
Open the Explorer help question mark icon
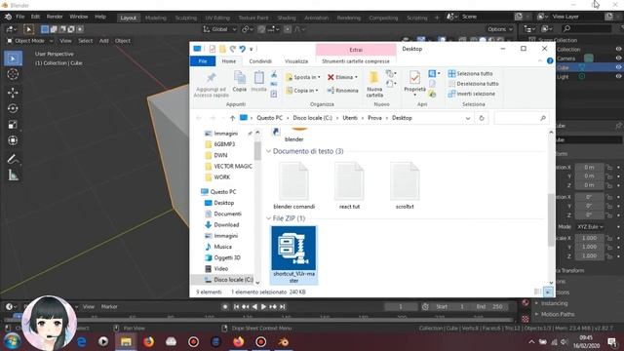click(x=550, y=60)
